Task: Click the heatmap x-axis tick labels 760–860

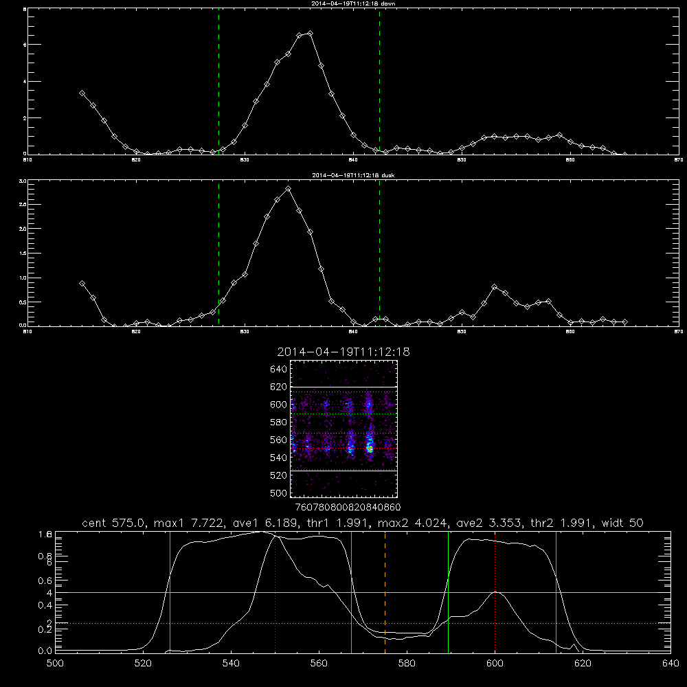Action: [x=348, y=508]
